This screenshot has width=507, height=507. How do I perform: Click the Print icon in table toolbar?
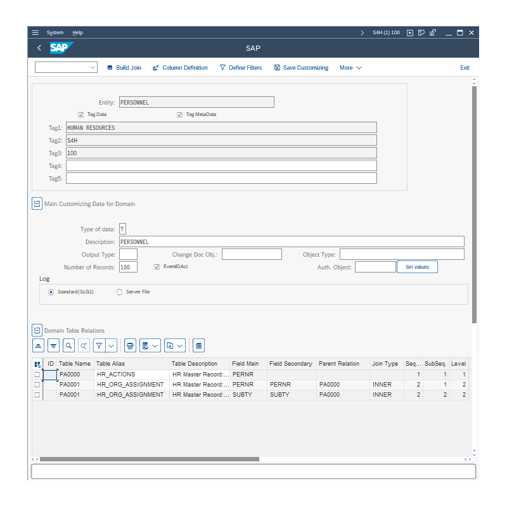click(130, 345)
